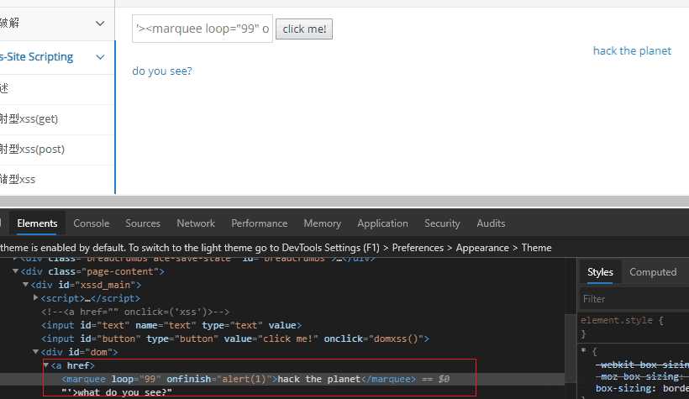Click the 'hack the planet' marquee link
689x399 pixels.
632,50
